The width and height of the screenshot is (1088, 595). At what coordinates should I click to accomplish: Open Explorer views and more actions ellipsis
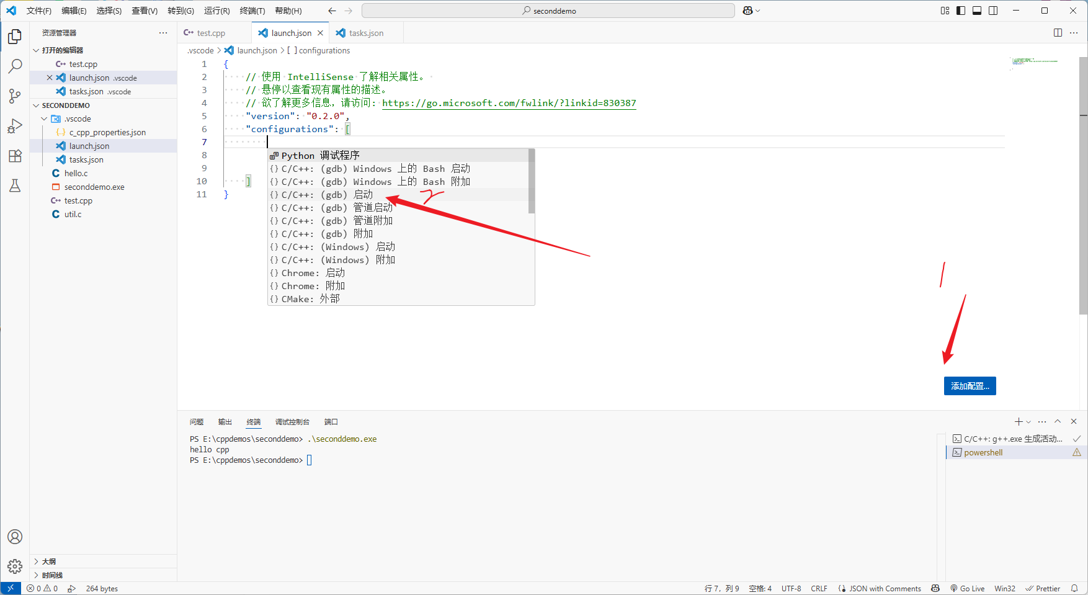pyautogui.click(x=163, y=33)
